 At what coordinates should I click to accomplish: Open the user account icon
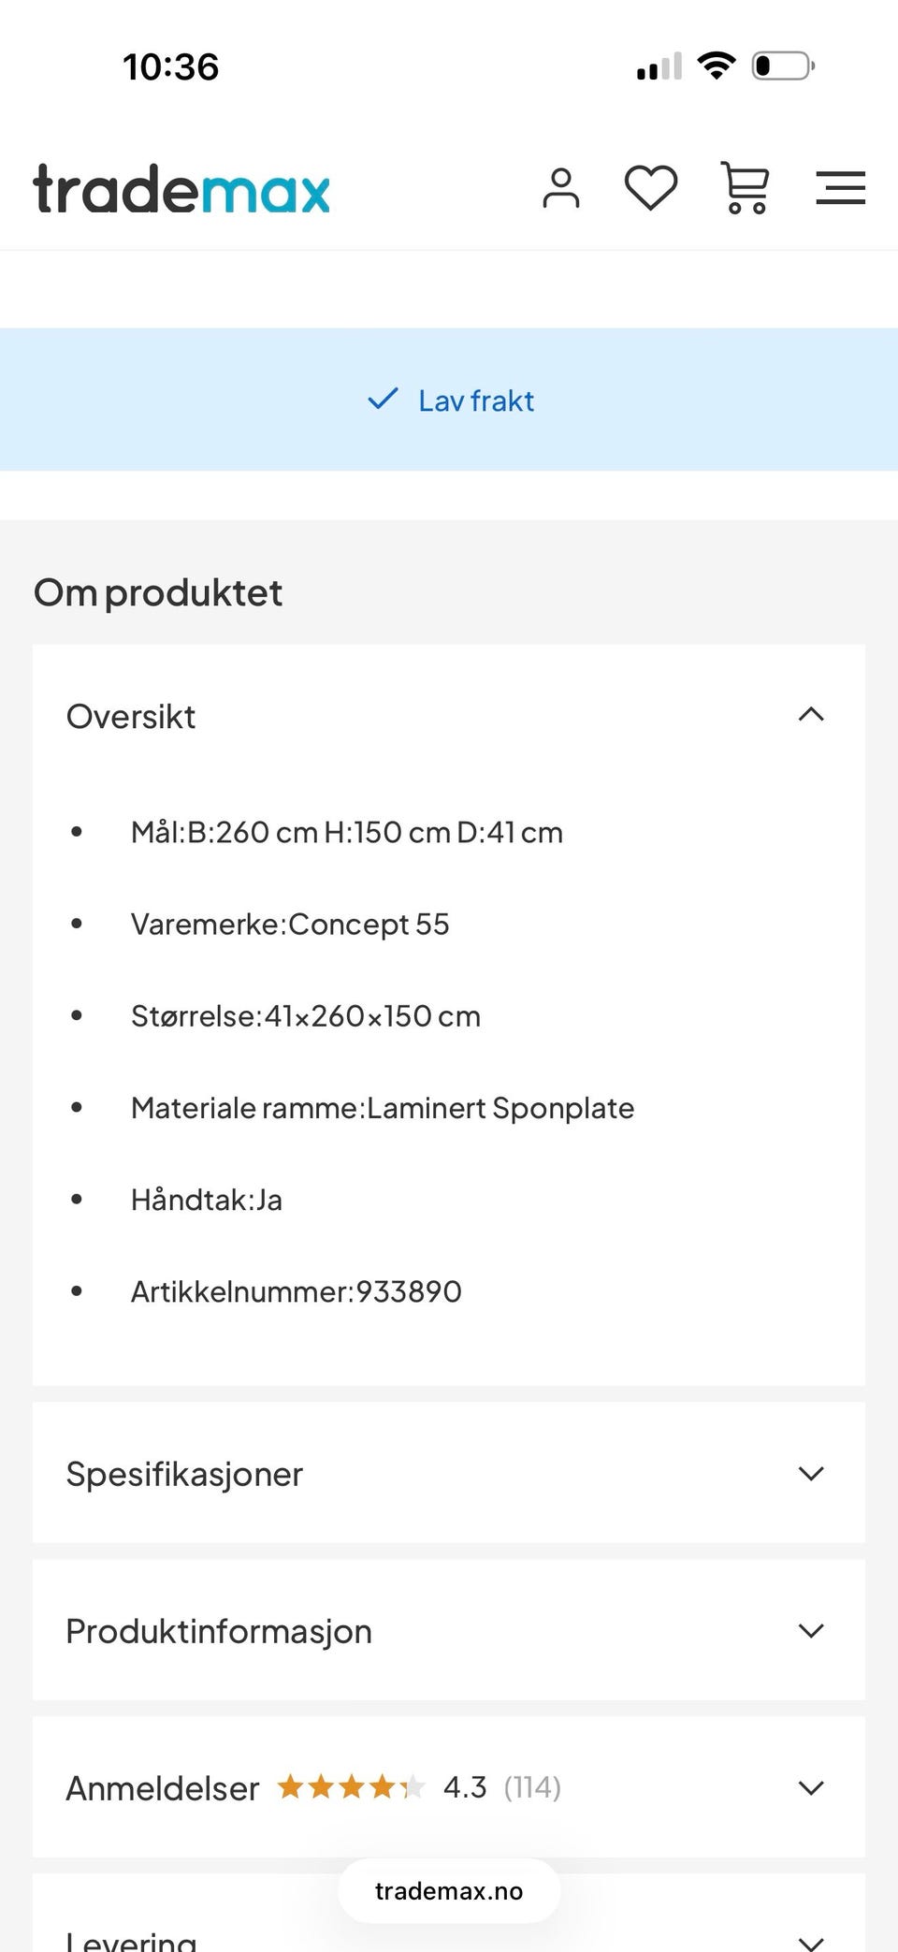click(x=561, y=188)
